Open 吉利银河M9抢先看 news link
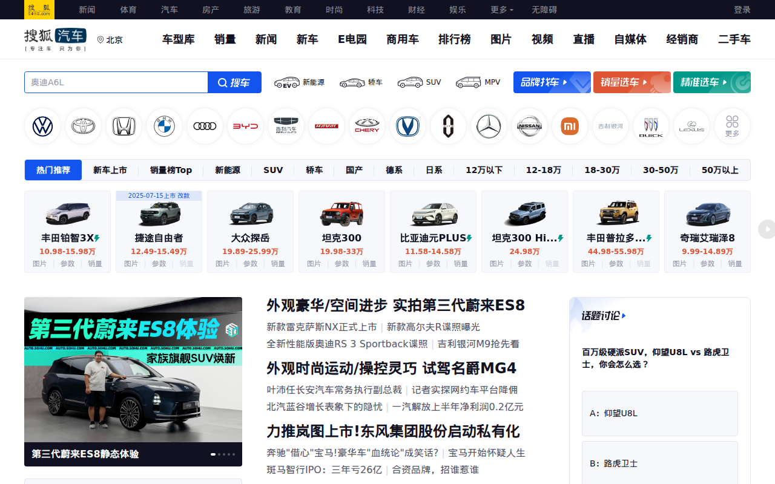This screenshot has width=775, height=484. pos(478,344)
